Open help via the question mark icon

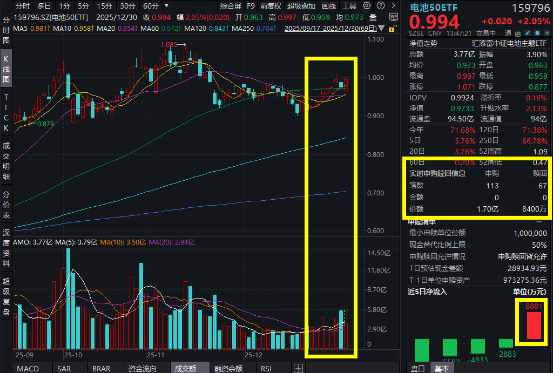[x=381, y=6]
